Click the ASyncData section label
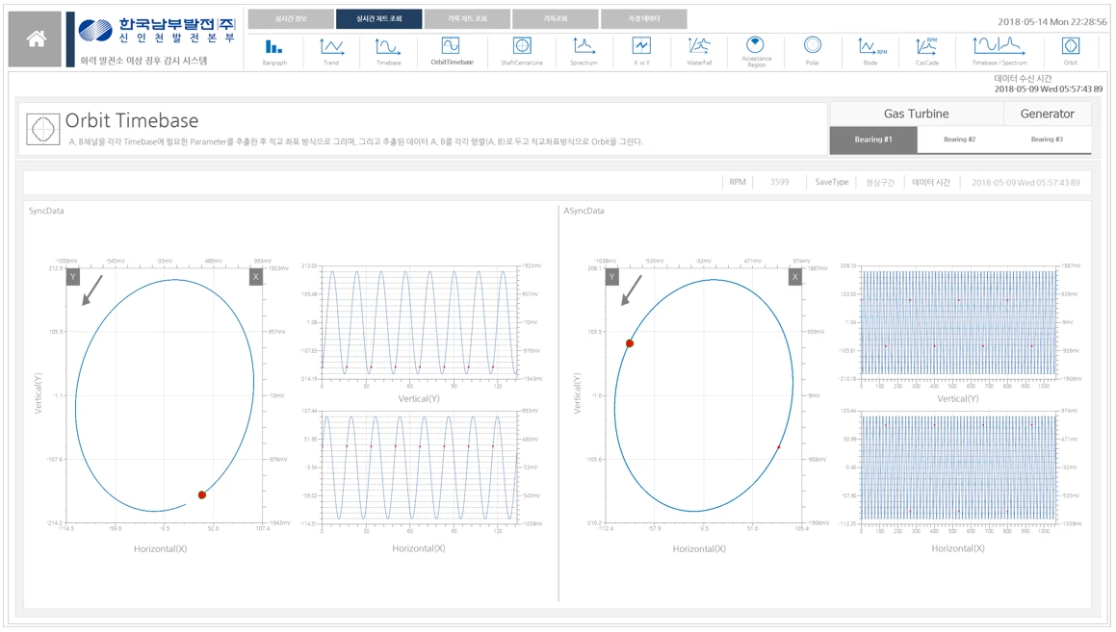1116x632 pixels. tap(584, 211)
